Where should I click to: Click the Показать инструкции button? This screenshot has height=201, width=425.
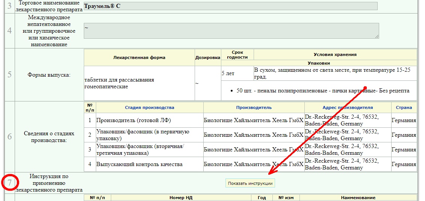(250, 183)
